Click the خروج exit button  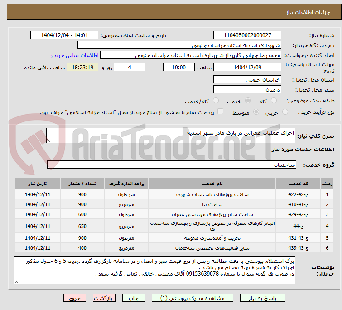click(x=75, y=298)
